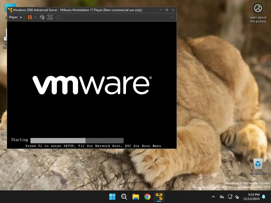Image resolution: width=271 pixels, height=203 pixels.
Task: Close the VMware Player window
Action: pyautogui.click(x=173, y=10)
